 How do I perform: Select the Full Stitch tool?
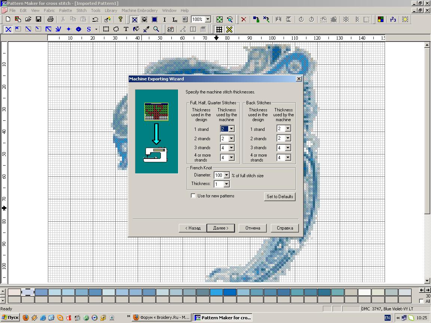[x=8, y=29]
